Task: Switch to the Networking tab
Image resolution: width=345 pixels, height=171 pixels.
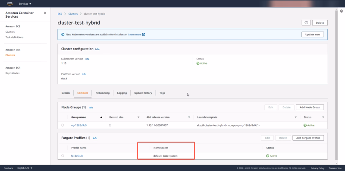Action: tap(103, 93)
